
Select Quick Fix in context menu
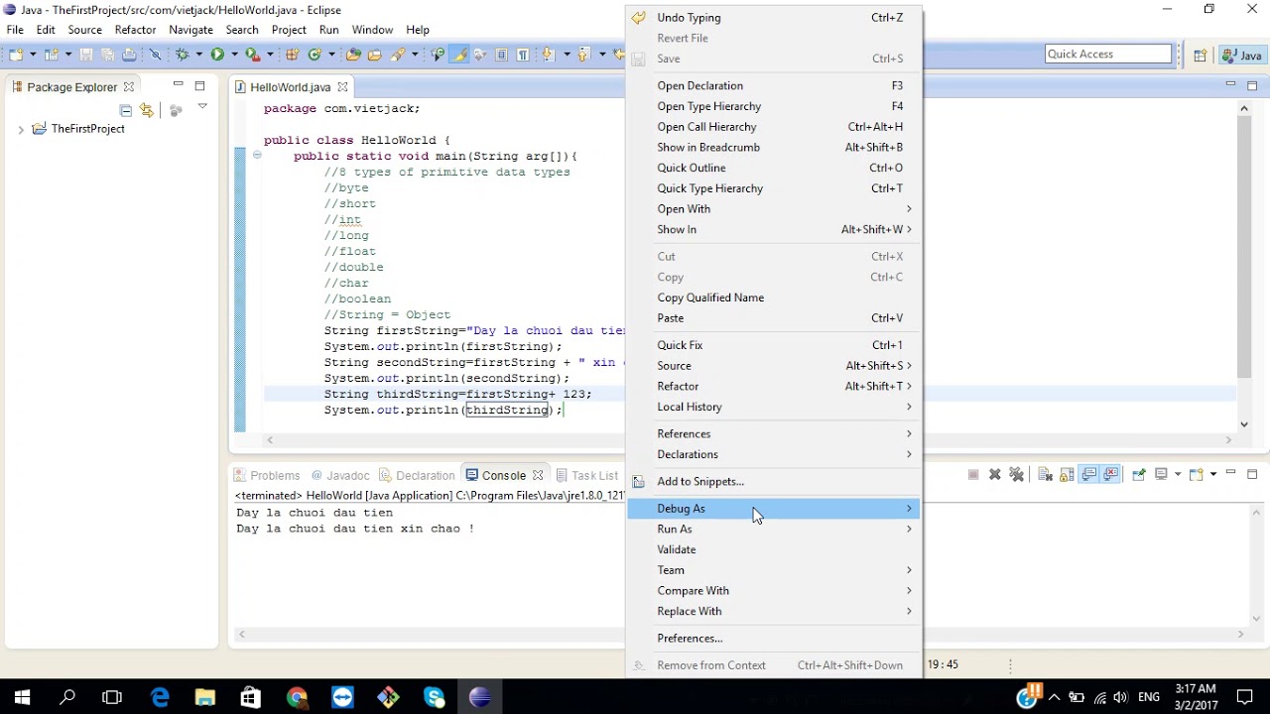pyautogui.click(x=774, y=345)
